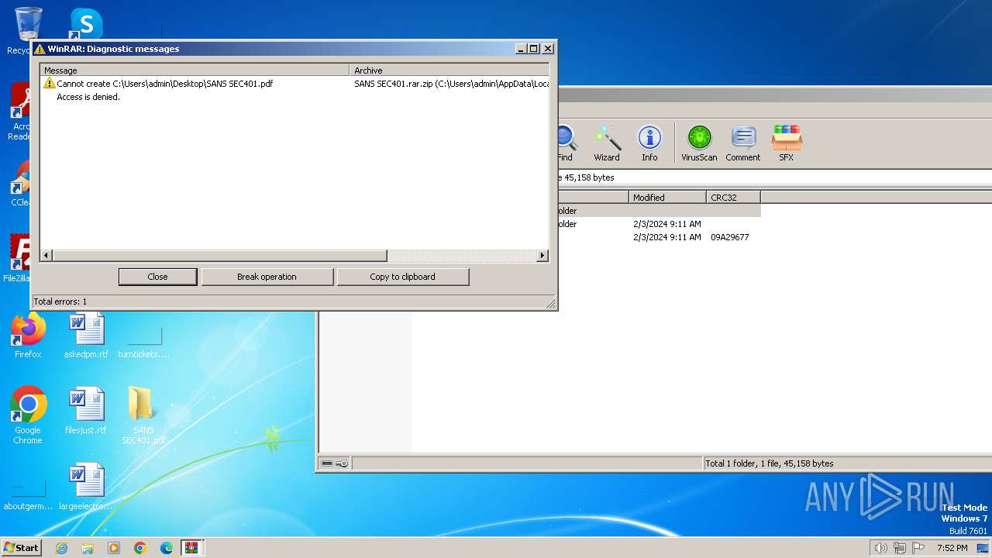The width and height of the screenshot is (992, 558).
Task: Click 'Total 1 folder, 1 file' status text
Action: (x=770, y=463)
